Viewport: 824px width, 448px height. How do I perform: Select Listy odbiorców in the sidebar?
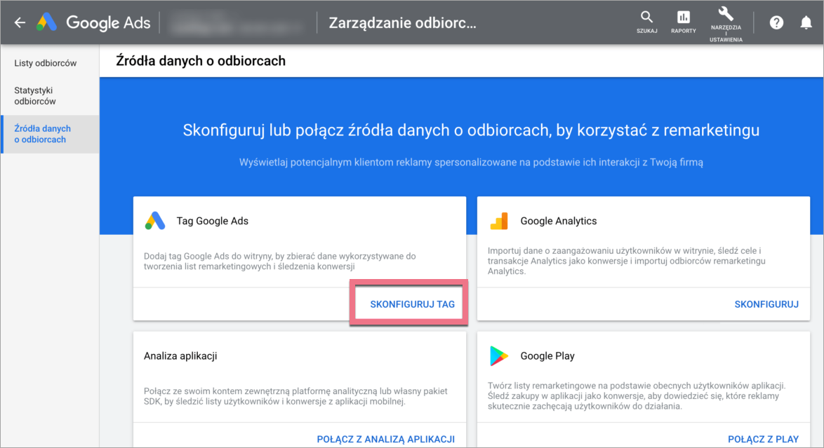click(46, 63)
